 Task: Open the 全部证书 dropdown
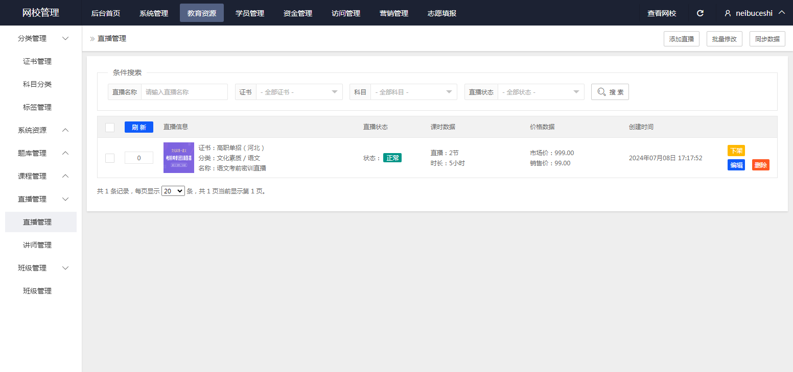pos(299,92)
